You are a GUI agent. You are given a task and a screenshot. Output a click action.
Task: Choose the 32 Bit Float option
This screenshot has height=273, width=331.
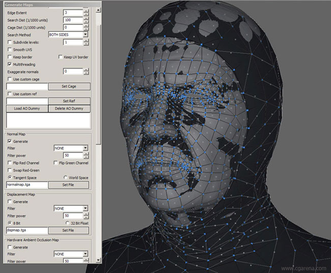(x=67, y=223)
